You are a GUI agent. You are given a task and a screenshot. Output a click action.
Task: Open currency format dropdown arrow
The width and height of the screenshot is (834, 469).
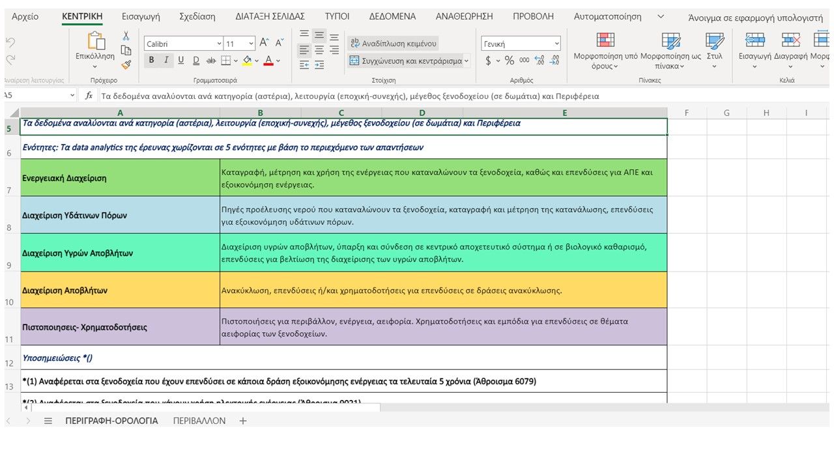(498, 61)
